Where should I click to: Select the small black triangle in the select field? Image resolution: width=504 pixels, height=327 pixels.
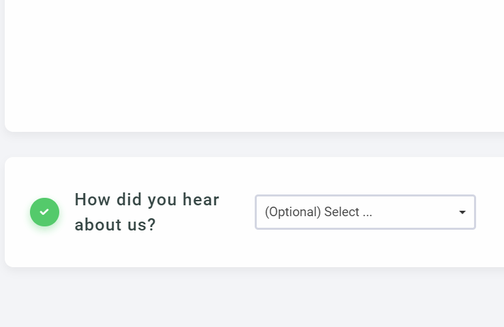tap(462, 212)
